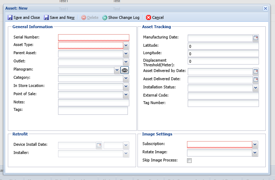Expand the Outlet dropdown list
275x180 pixels.
click(126, 62)
